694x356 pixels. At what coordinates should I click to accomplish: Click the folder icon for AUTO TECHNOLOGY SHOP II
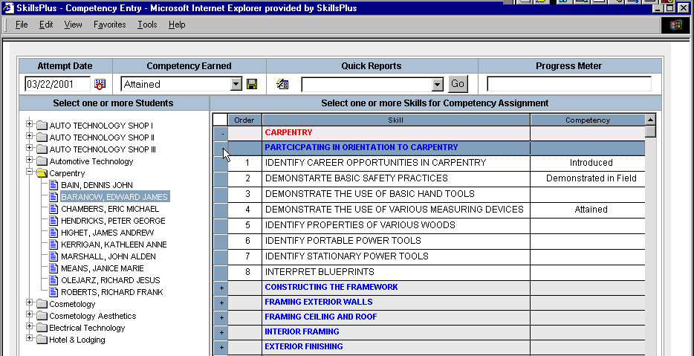click(42, 137)
